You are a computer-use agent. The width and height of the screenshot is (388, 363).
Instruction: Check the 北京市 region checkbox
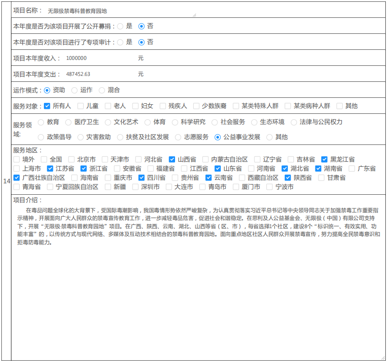[x=72, y=160]
